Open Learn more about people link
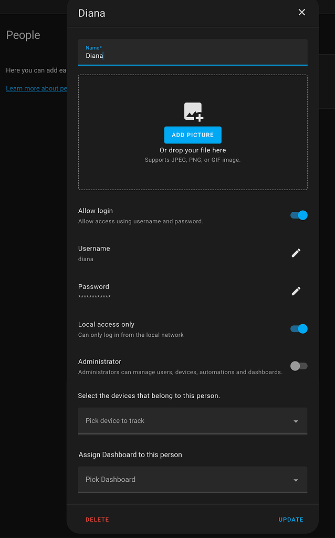 click(36, 88)
